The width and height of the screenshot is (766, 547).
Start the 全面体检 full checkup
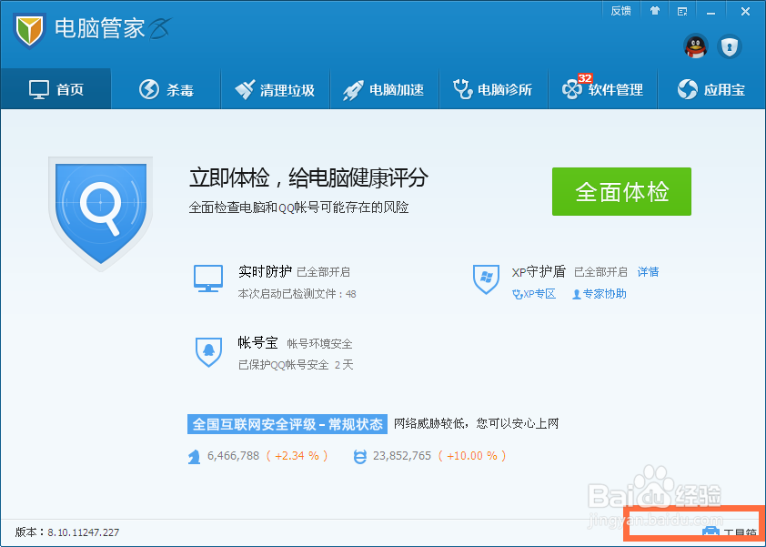[621, 192]
